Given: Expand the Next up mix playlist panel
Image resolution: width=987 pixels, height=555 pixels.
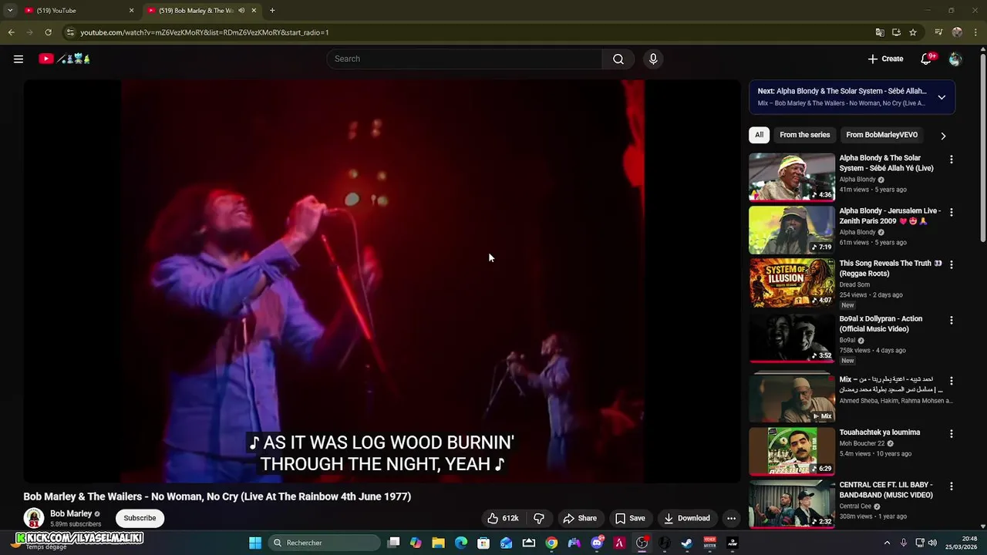Looking at the screenshot, I should [x=942, y=97].
